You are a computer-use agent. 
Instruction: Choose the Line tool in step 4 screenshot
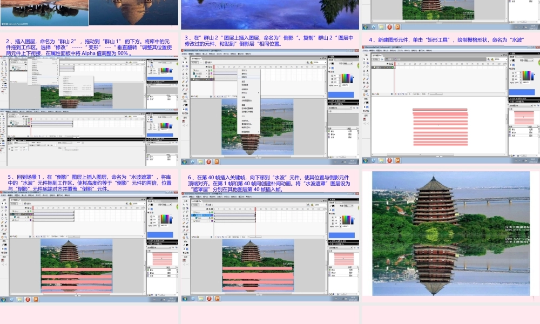[364, 67]
